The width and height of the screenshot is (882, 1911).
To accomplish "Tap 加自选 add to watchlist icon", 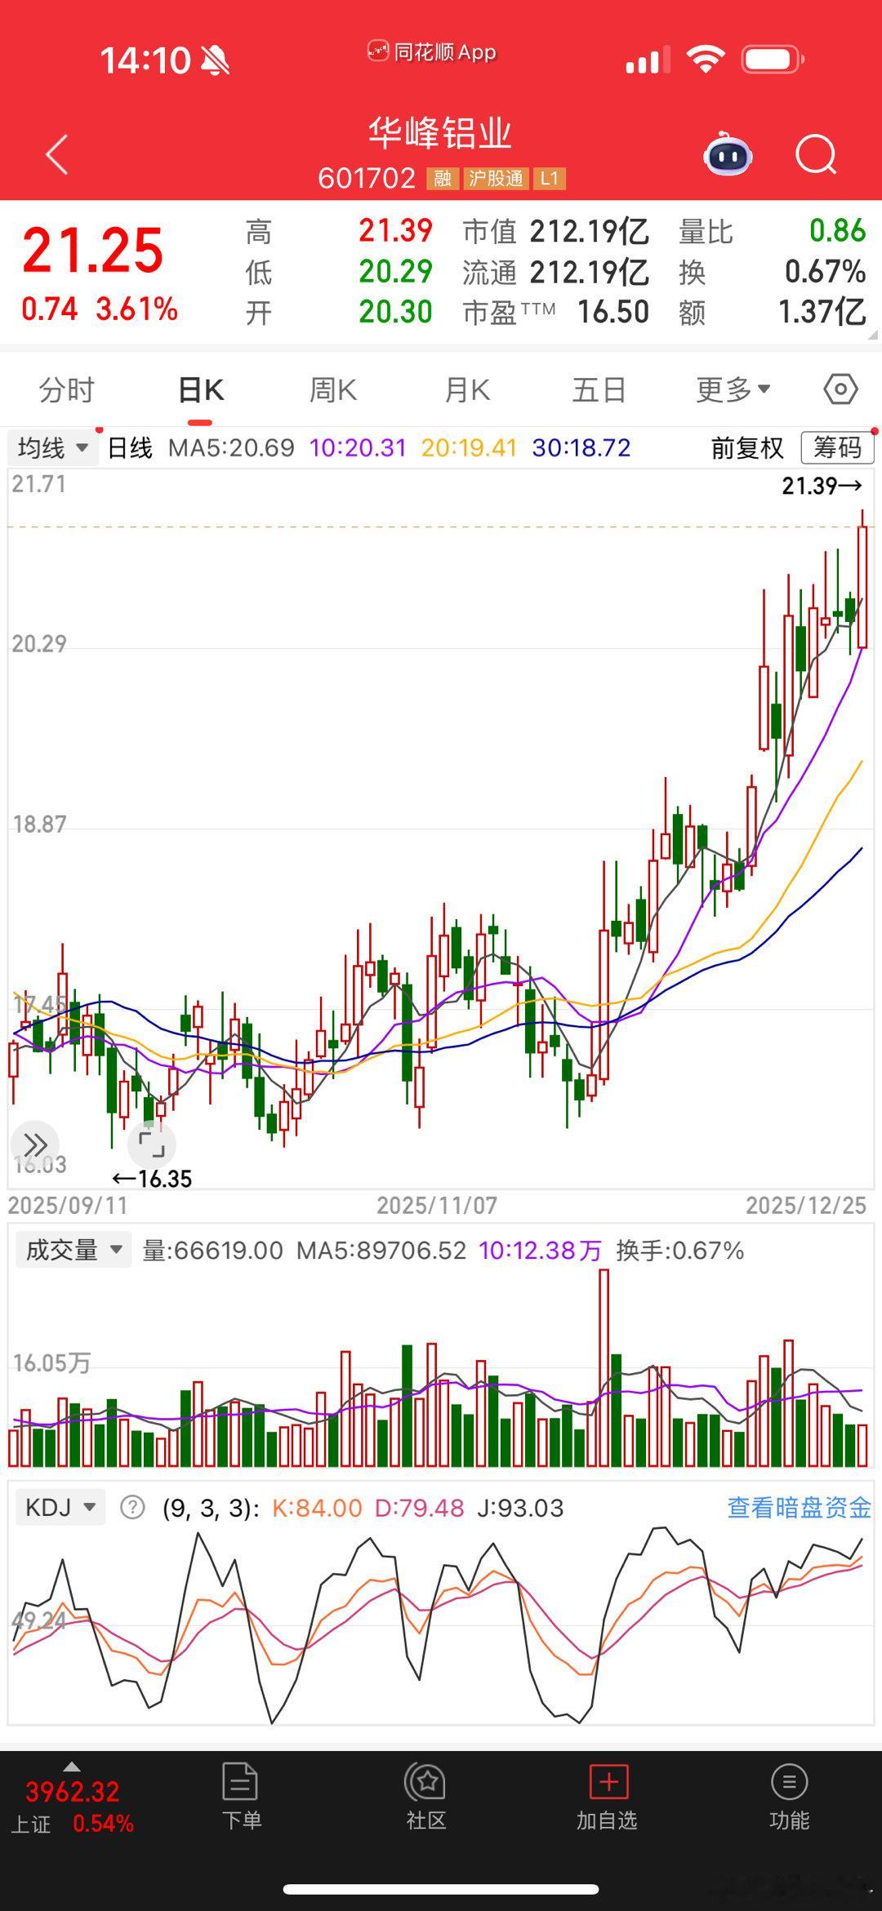I will coord(607,1797).
